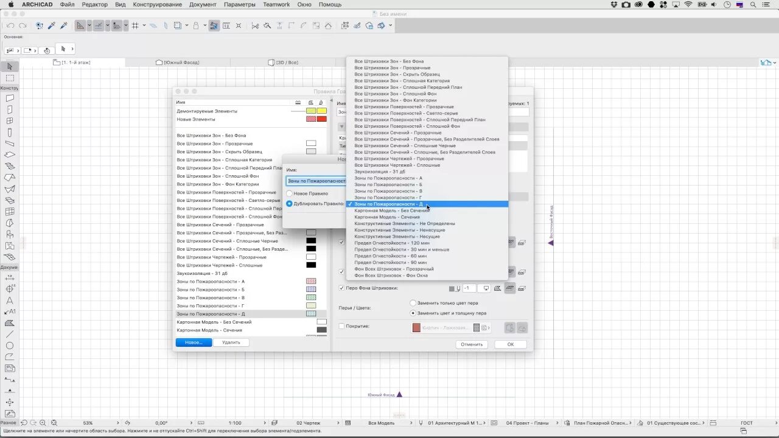Click the Redo arrow in the toolbar
Viewport: 779px width, 438px height.
click(x=23, y=26)
